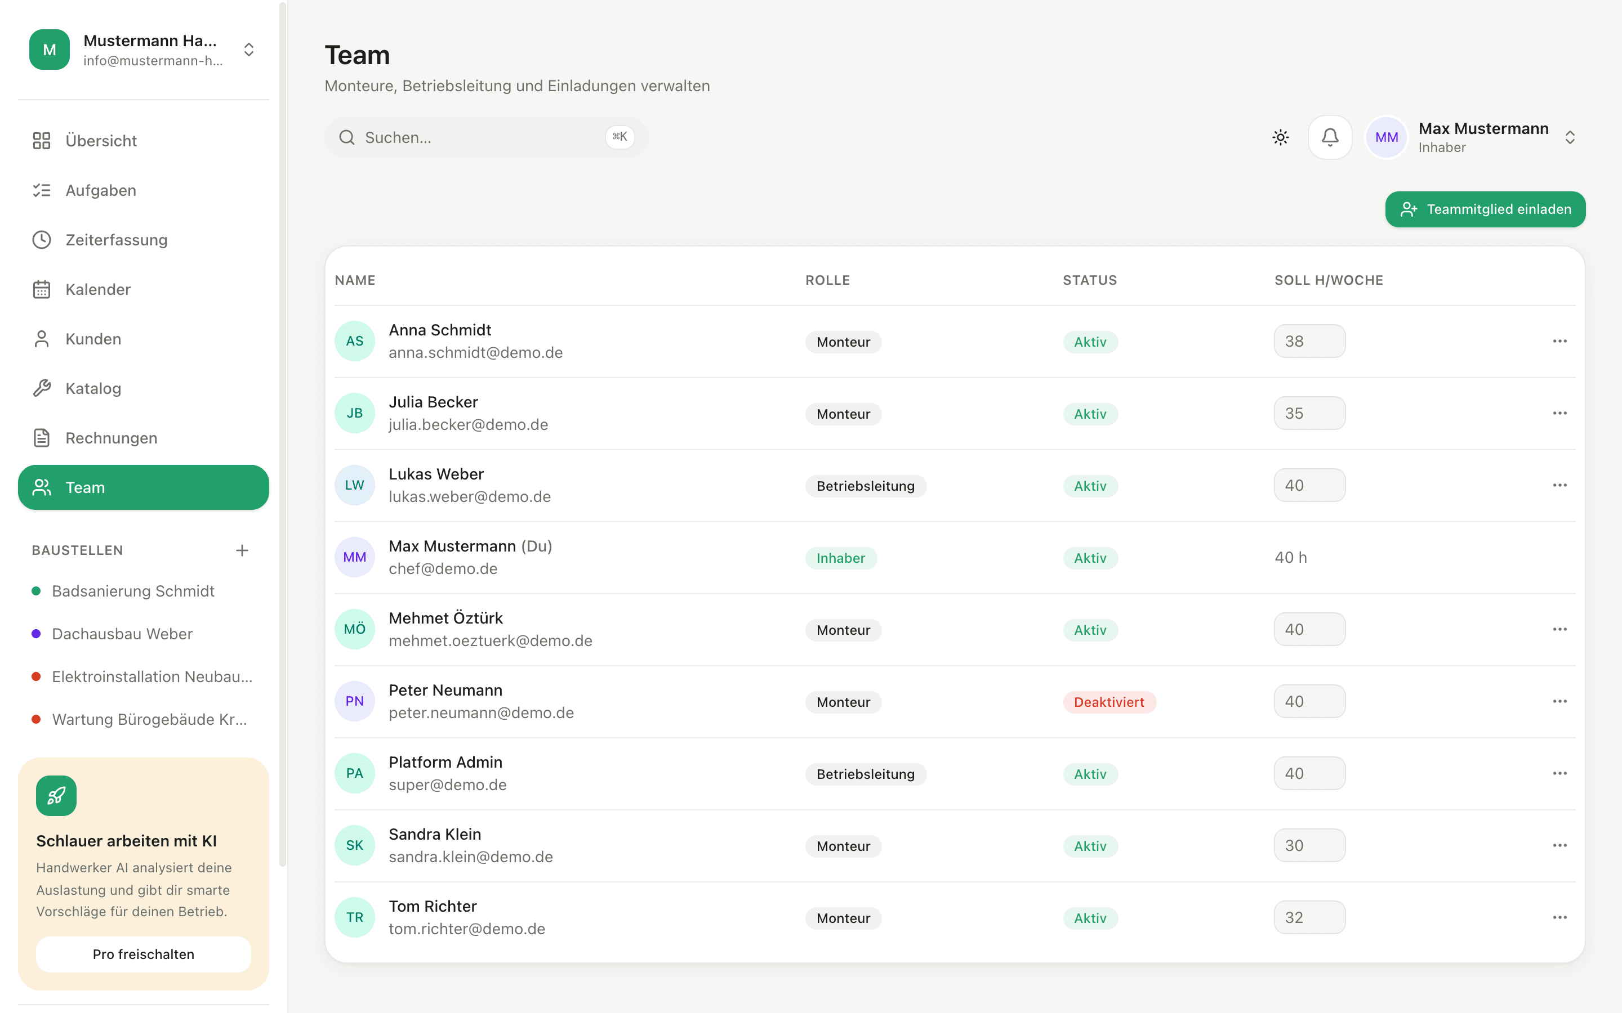Open row actions for Peter Neumann
Image resolution: width=1622 pixels, height=1013 pixels.
tap(1559, 701)
